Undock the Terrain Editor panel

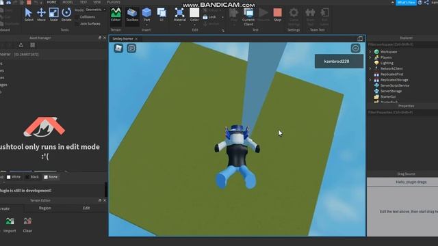tap(100, 200)
